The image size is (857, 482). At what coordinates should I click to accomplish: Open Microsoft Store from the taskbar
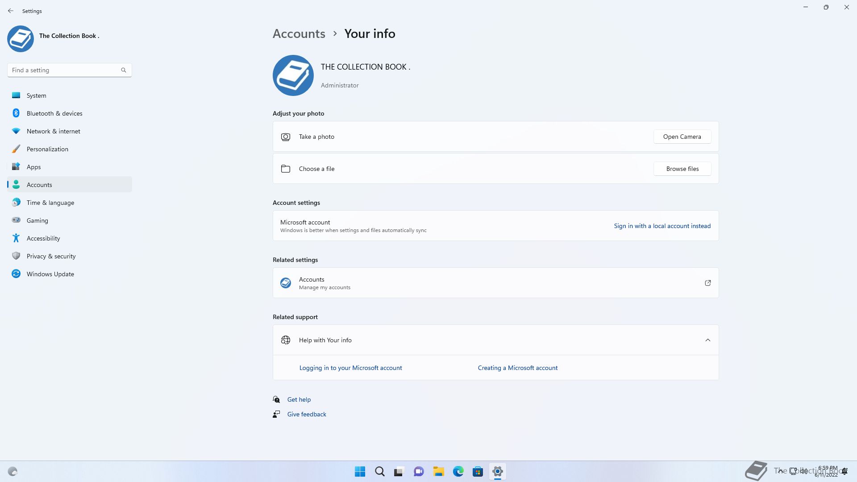coord(478,471)
